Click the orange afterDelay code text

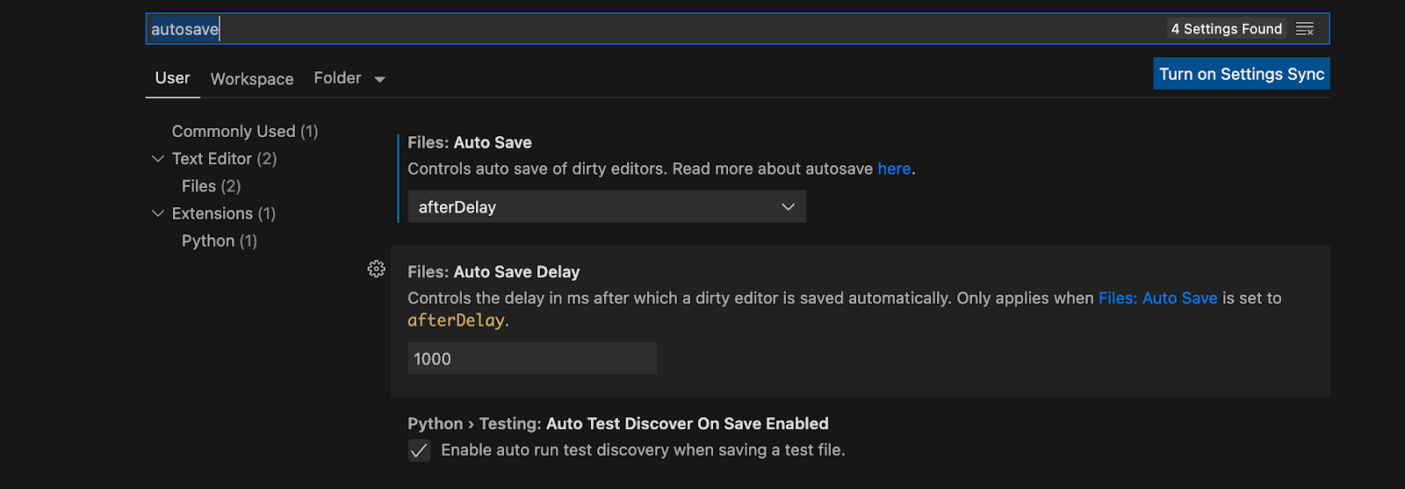[x=456, y=320]
